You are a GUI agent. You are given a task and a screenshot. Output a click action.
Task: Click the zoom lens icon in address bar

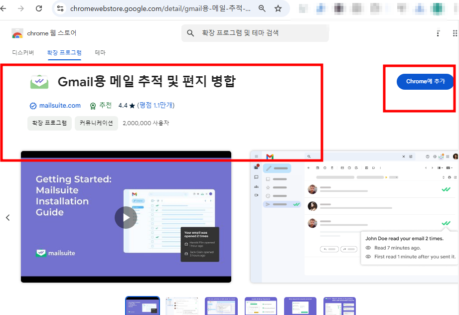pos(262,8)
